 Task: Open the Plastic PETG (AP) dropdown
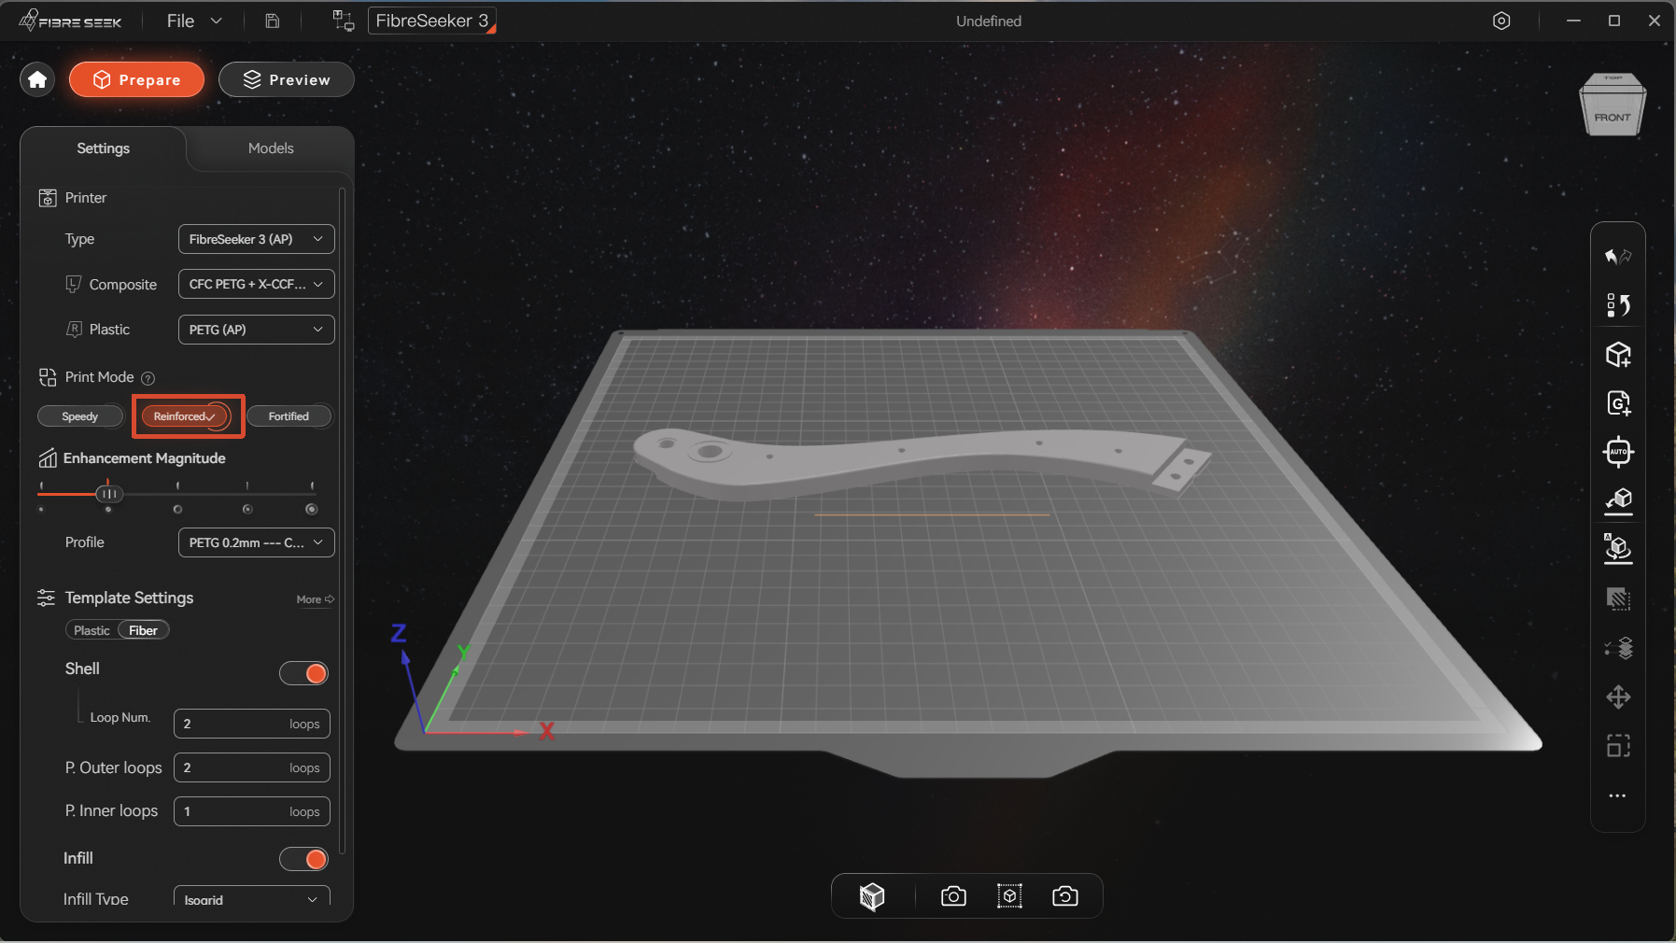[256, 330]
